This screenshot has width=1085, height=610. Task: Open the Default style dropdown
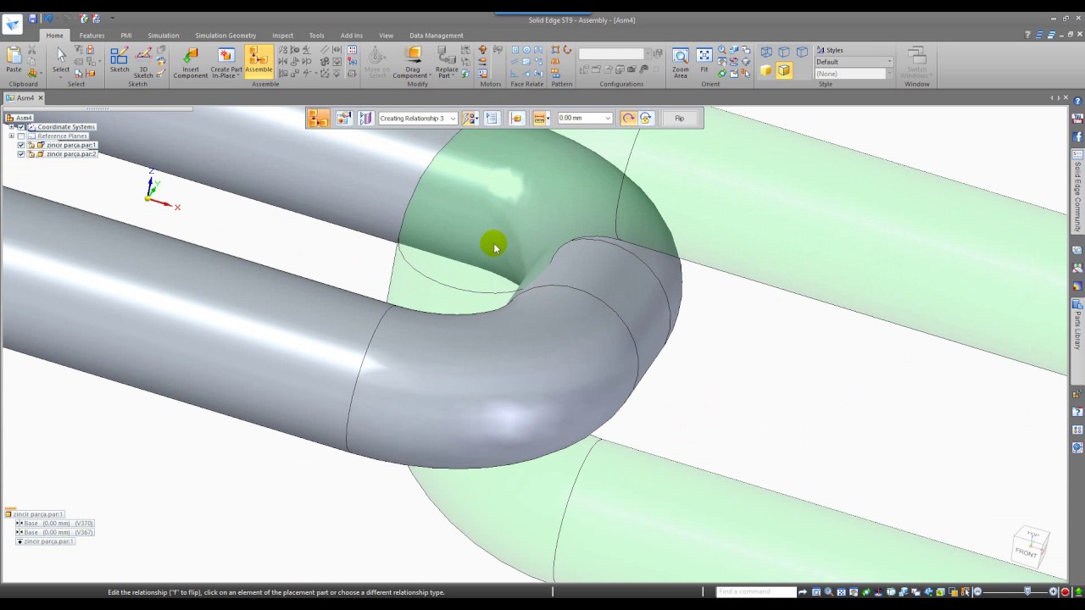pyautogui.click(x=889, y=62)
